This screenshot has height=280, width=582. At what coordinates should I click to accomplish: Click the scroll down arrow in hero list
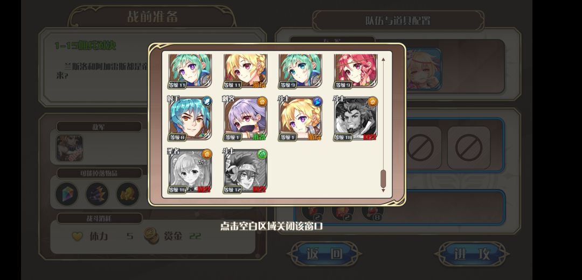(383, 190)
